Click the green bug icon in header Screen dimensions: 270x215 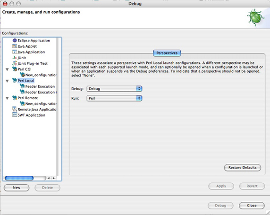click(255, 18)
